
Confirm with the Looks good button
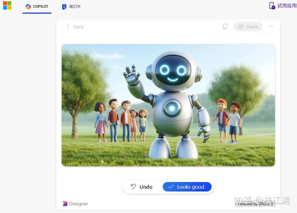pyautogui.click(x=187, y=187)
